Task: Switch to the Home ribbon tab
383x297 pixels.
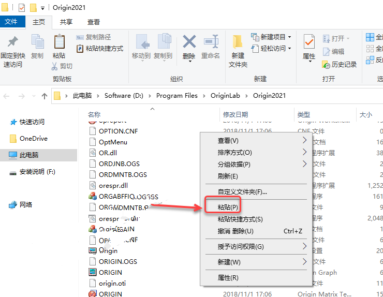Action: [x=39, y=22]
